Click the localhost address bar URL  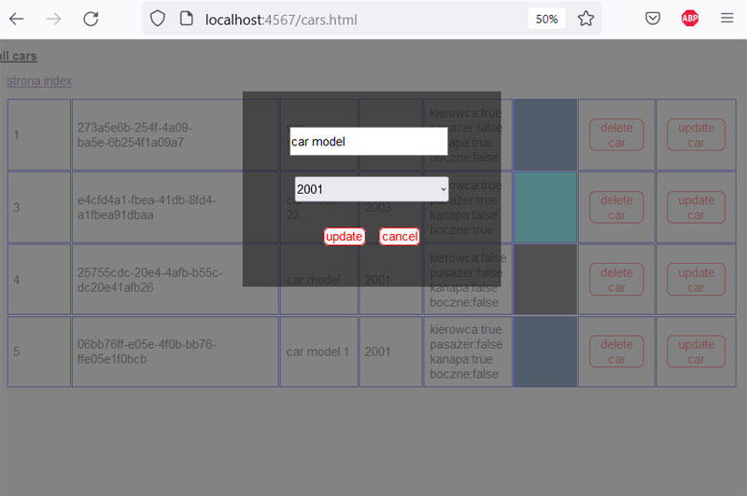(x=280, y=19)
